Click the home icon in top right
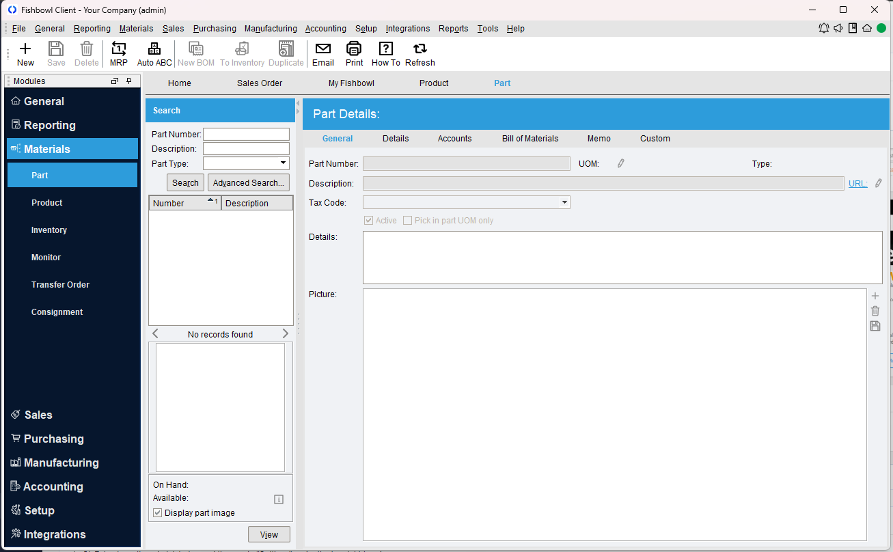This screenshot has width=893, height=552. (x=867, y=28)
